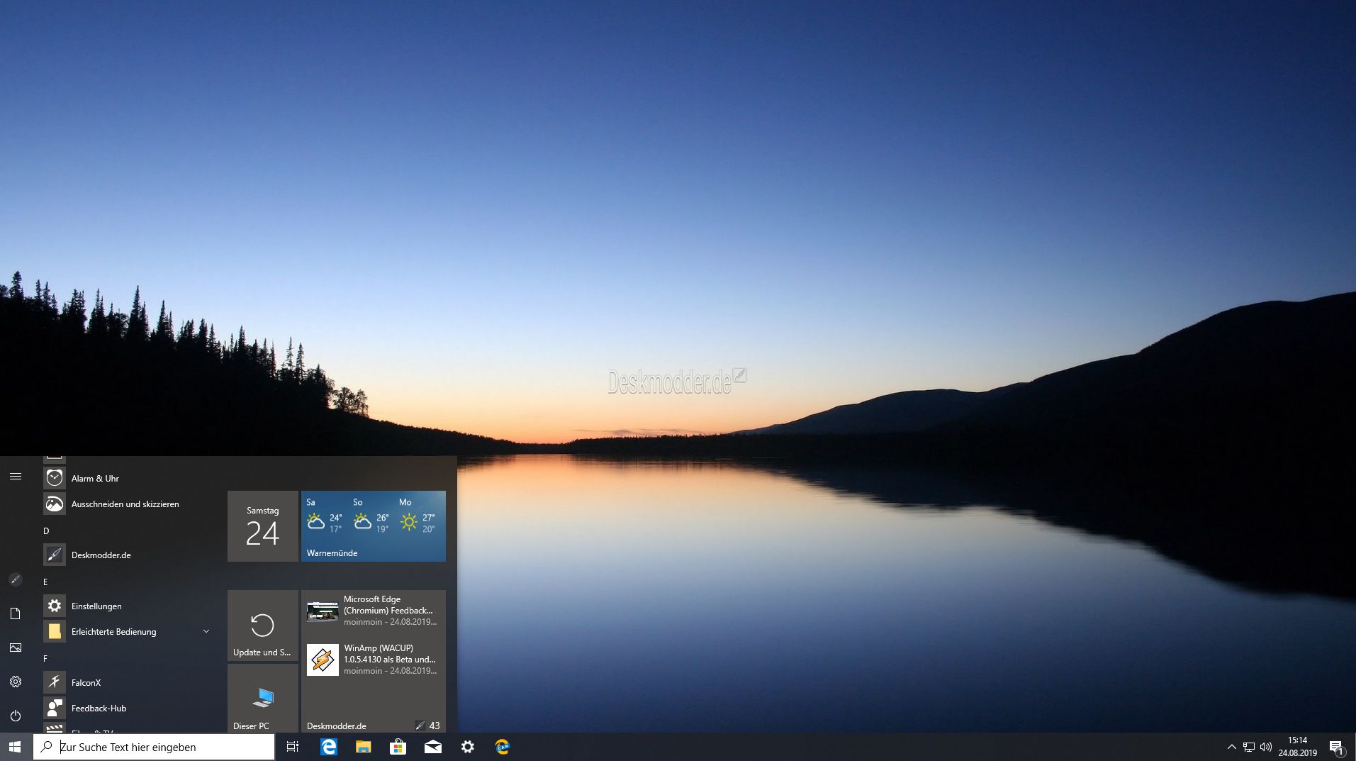The width and height of the screenshot is (1356, 761).
Task: Expand the Erleichterte Bedienung folder chevron
Action: pos(206,631)
